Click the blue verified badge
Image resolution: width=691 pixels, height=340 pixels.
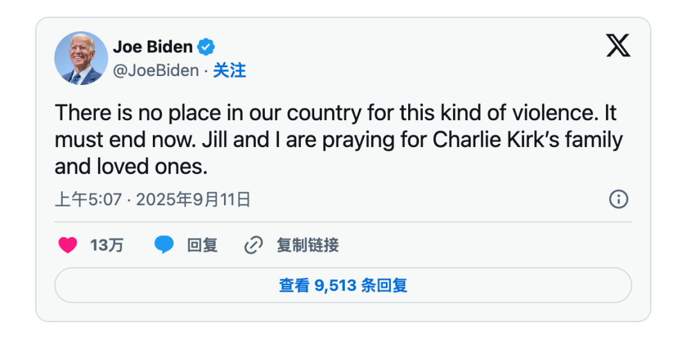[x=206, y=47]
